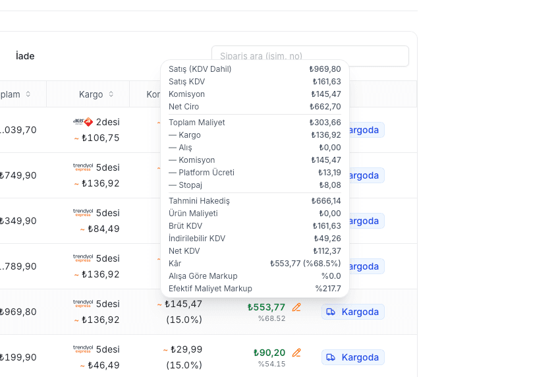
Task: Click cargo cost ₺46,49
Action: pos(103,365)
